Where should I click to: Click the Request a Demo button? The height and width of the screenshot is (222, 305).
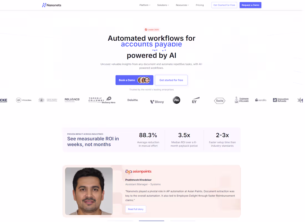(250, 5)
